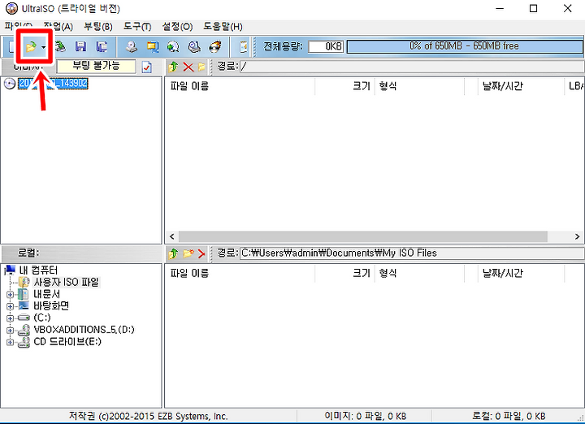
Task: Expand the 내문서 tree node
Action: (x=10, y=295)
